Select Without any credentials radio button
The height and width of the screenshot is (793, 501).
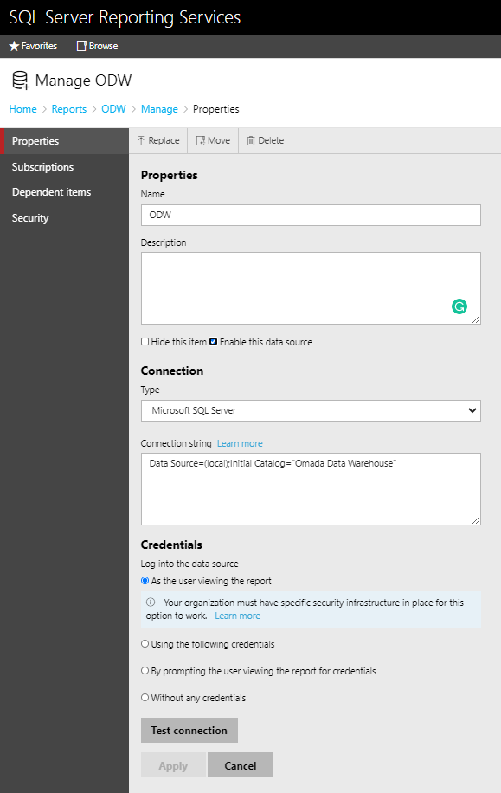click(145, 698)
